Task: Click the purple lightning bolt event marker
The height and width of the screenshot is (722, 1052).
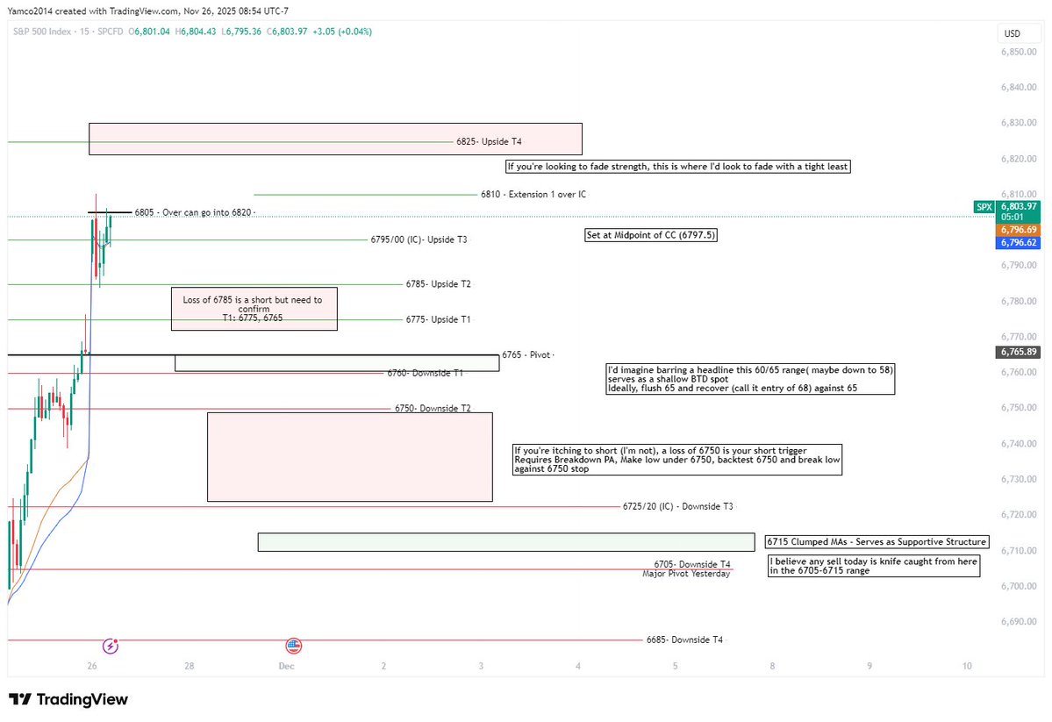Action: [x=109, y=646]
